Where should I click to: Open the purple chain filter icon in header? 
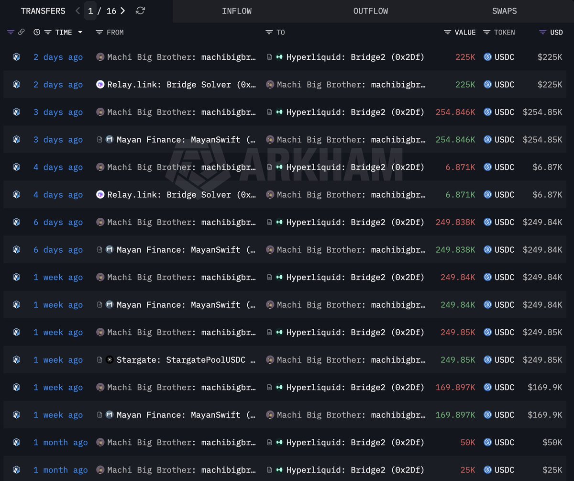(x=11, y=32)
